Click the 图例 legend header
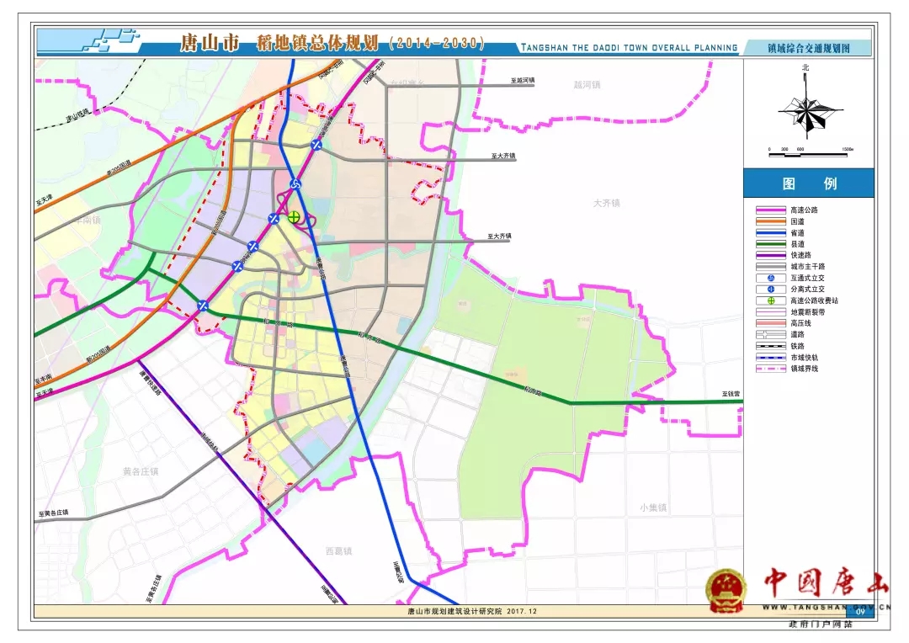Image resolution: width=909 pixels, height=643 pixels. click(x=808, y=183)
